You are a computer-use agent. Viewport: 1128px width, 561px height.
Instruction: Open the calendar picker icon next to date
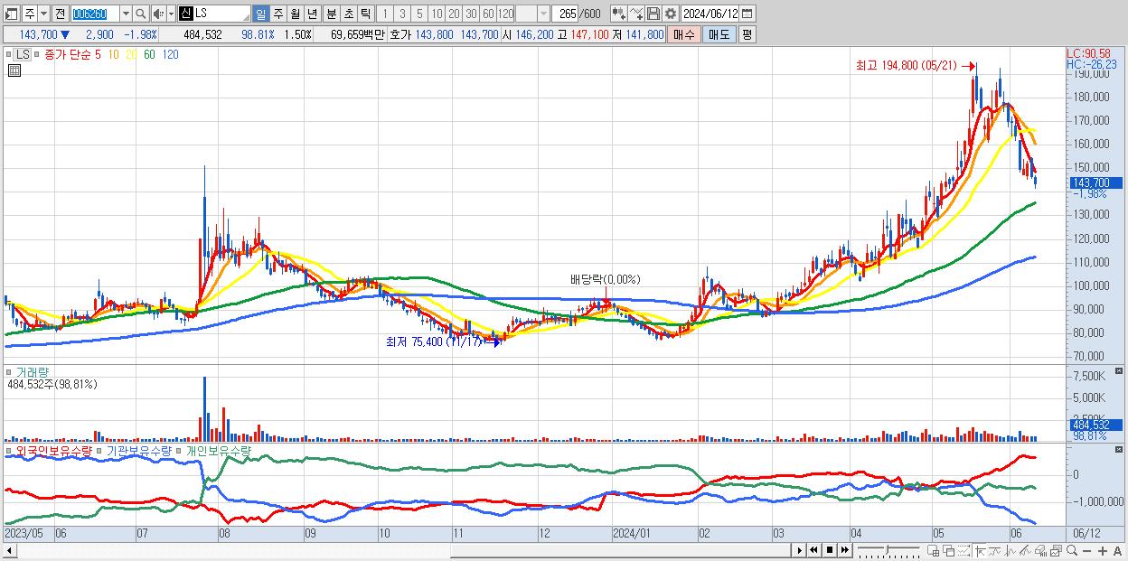point(747,14)
